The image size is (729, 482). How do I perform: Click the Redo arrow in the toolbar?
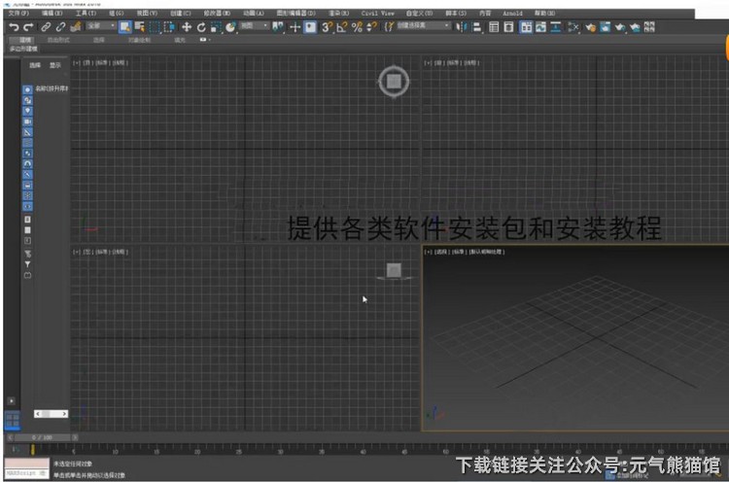click(28, 27)
